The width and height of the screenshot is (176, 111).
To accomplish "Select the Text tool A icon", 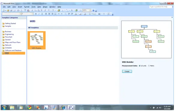I will click(x=72, y=10).
